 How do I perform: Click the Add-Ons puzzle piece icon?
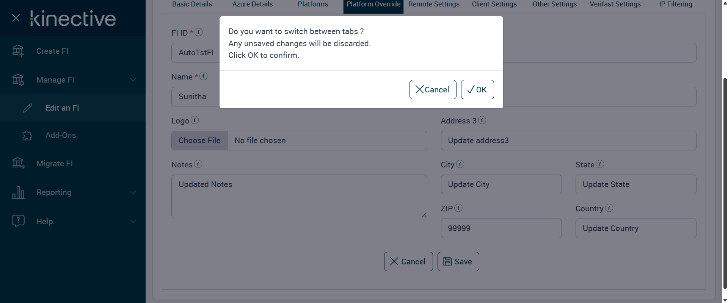(x=27, y=136)
